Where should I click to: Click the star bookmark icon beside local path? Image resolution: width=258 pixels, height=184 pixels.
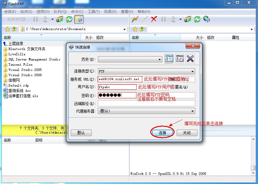click(x=7, y=29)
